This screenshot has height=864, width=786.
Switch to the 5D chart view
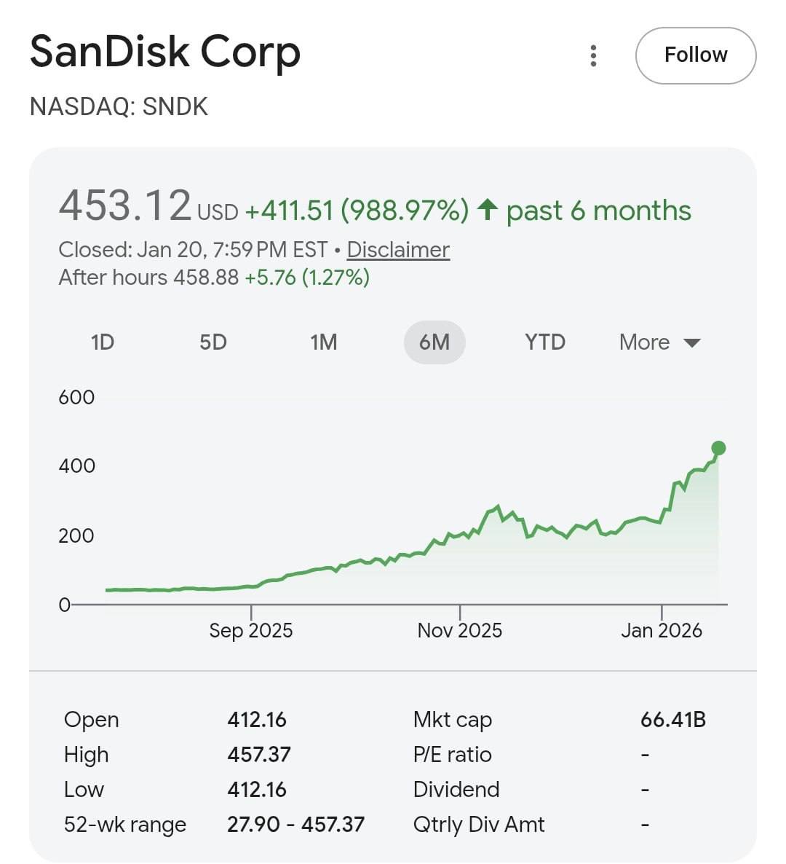pos(214,342)
